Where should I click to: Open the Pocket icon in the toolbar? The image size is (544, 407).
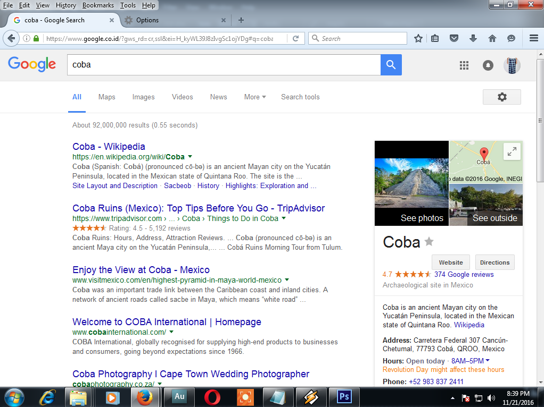[454, 38]
